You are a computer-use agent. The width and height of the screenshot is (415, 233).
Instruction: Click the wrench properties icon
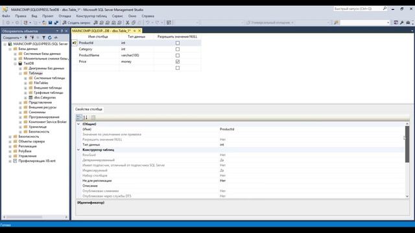coord(402,23)
